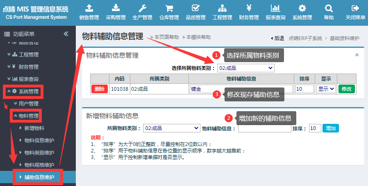The width and height of the screenshot is (368, 186).
Task: Click the red 删除 button
Action: click(x=99, y=89)
